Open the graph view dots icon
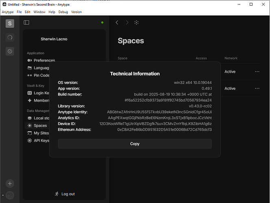This screenshot has height=203, width=270. [136, 22]
